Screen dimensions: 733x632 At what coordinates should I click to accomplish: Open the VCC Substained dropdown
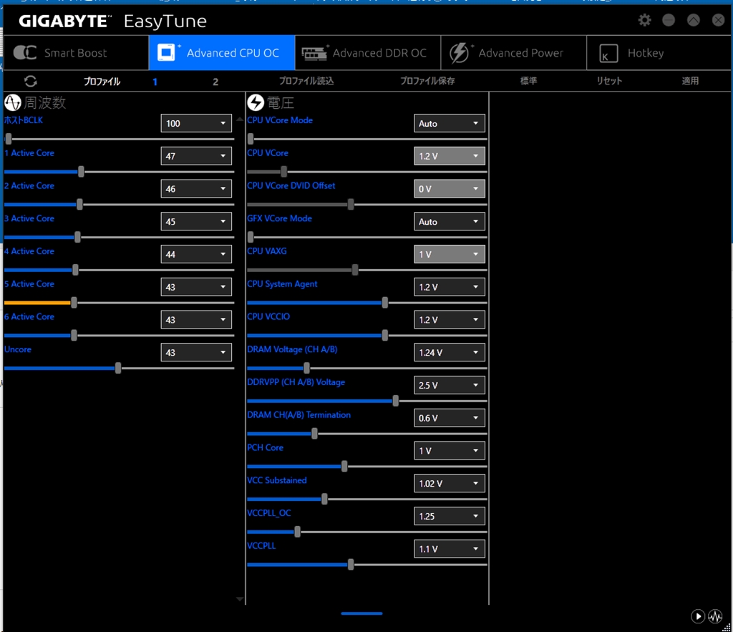click(450, 483)
